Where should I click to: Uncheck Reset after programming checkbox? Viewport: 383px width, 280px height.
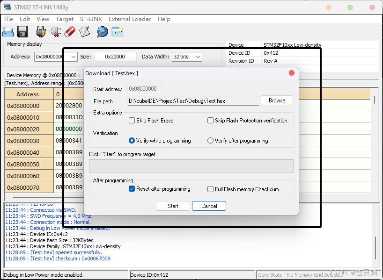[x=132, y=189]
